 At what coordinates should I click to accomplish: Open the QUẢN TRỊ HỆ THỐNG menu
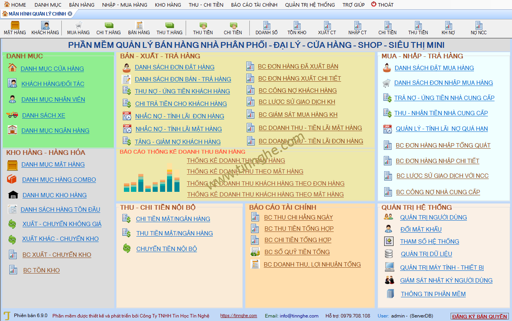(x=310, y=5)
